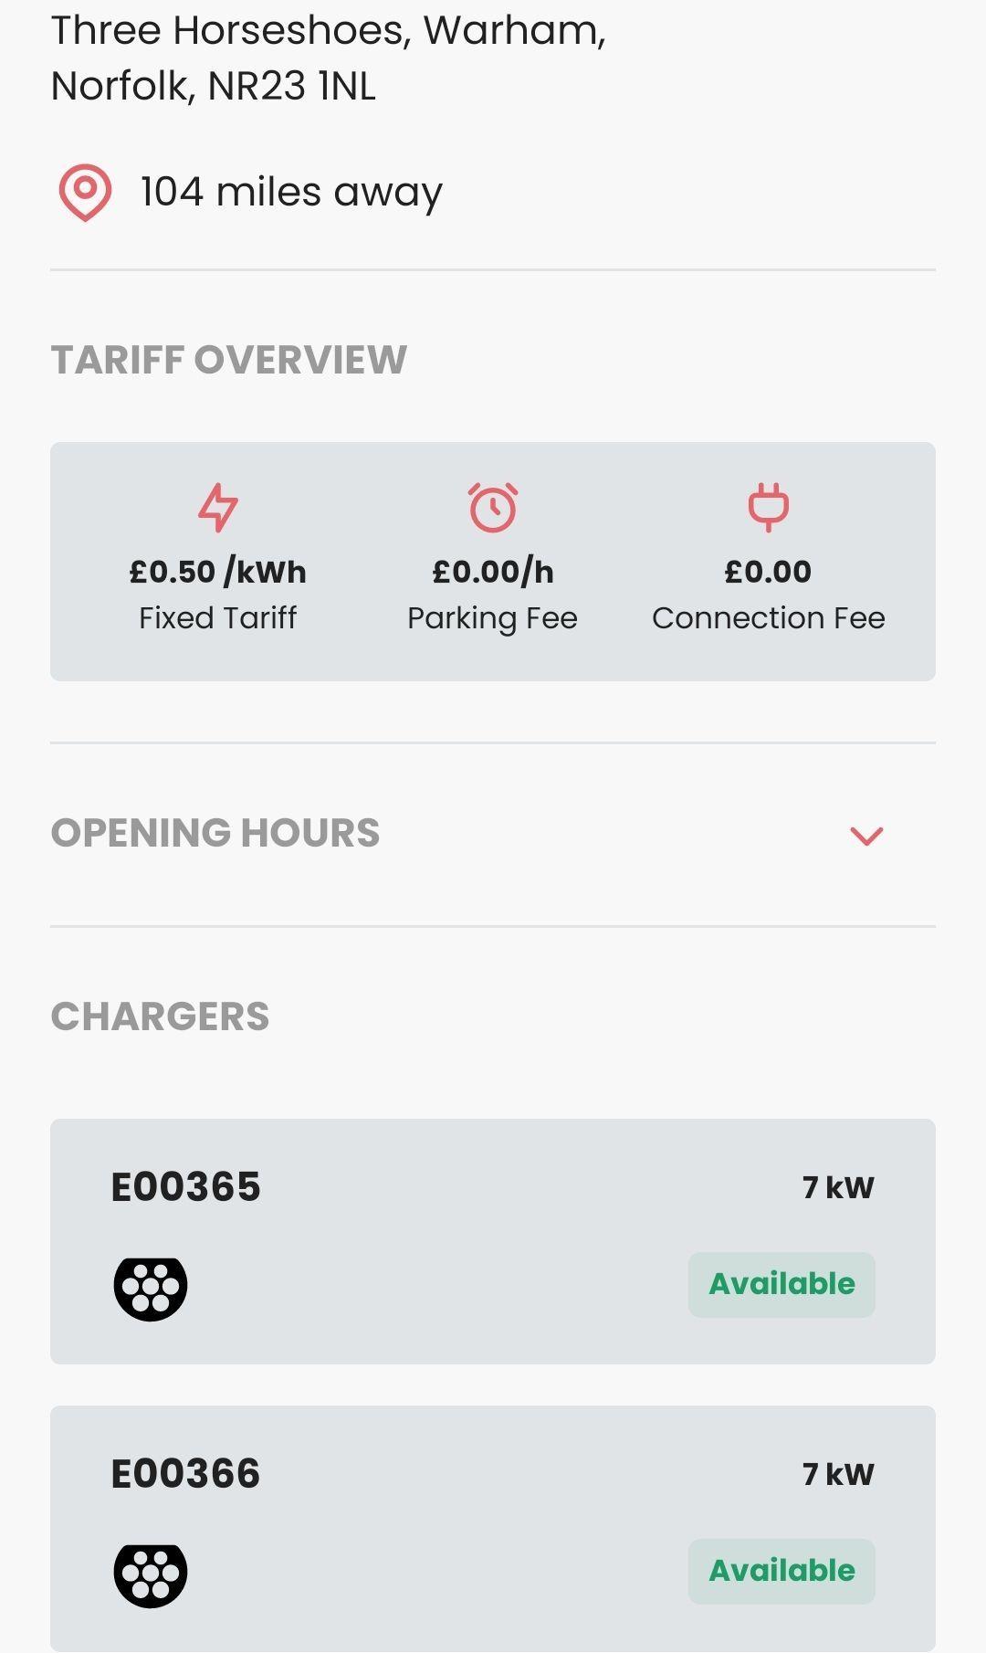The image size is (986, 1653).
Task: Select the E00366 charger name
Action: (x=186, y=1474)
